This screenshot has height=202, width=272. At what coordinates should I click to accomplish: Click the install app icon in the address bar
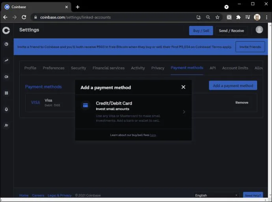(199, 17)
